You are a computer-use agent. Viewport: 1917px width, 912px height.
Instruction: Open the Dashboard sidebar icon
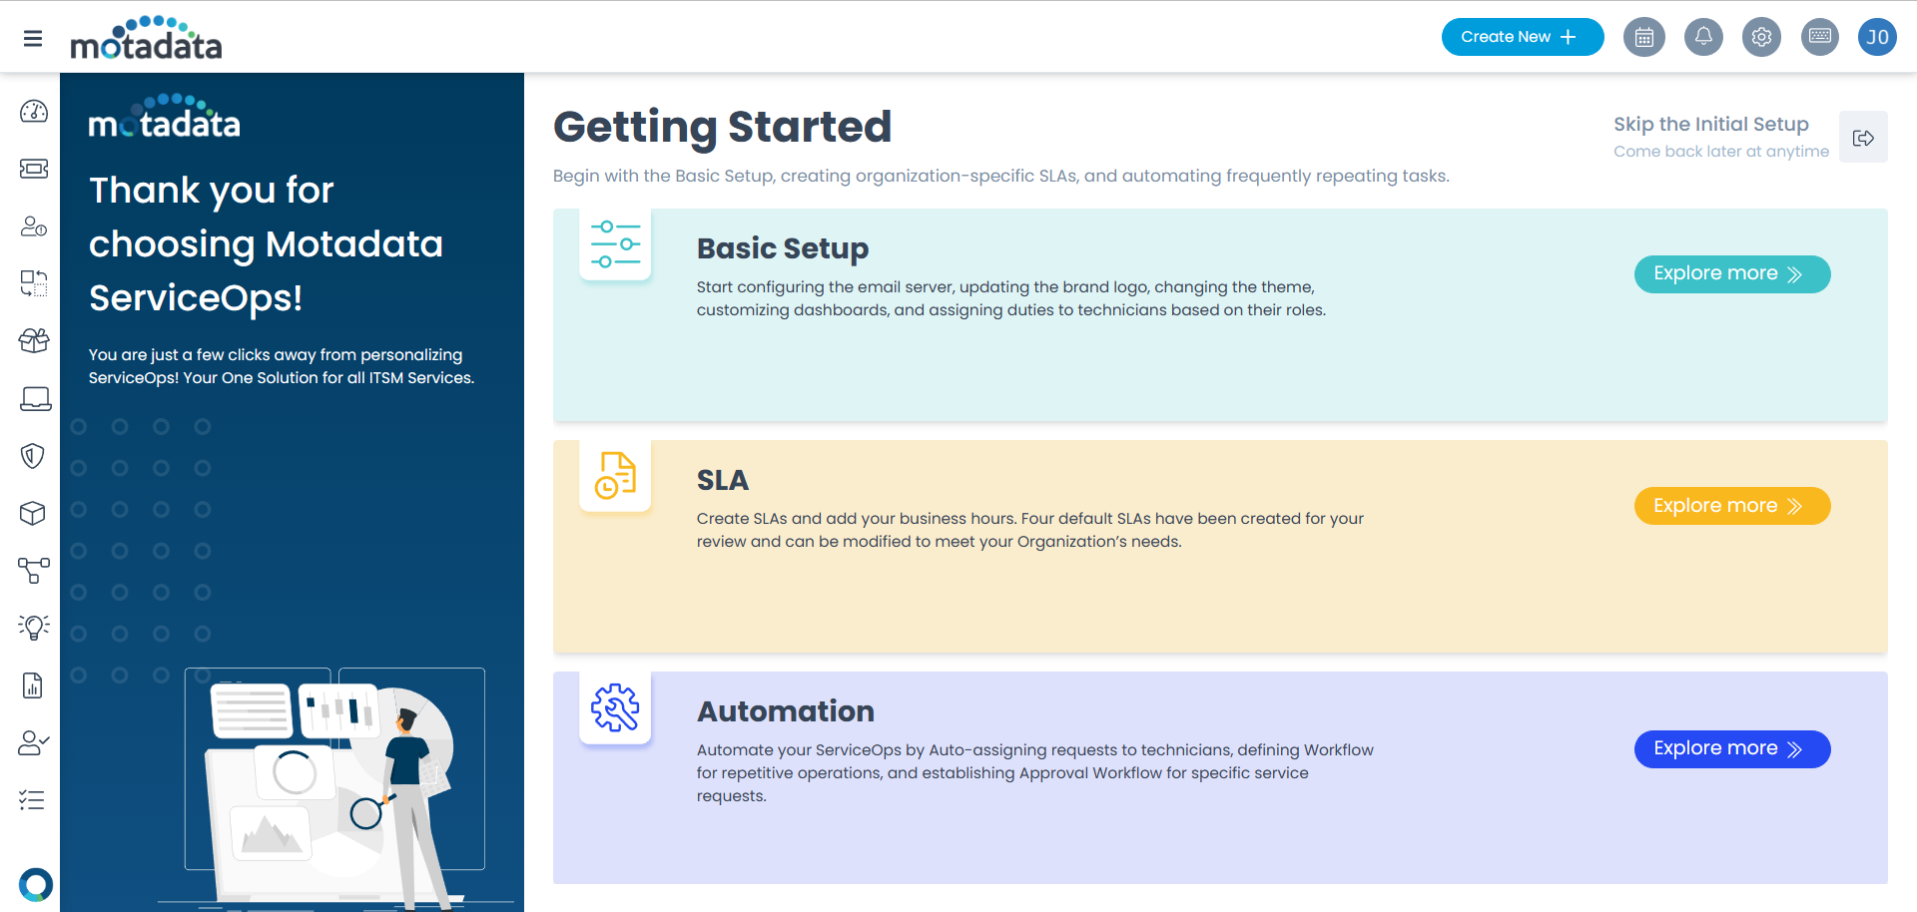click(34, 111)
